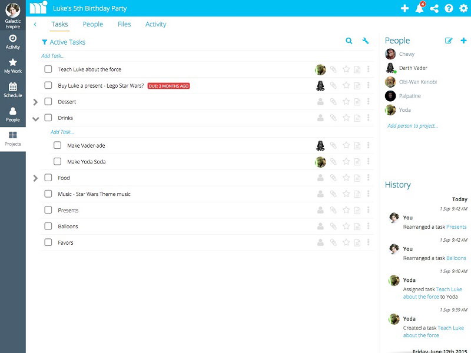Attach a file to Teach Luke about the force
This screenshot has width=471, height=353.
coord(334,69)
